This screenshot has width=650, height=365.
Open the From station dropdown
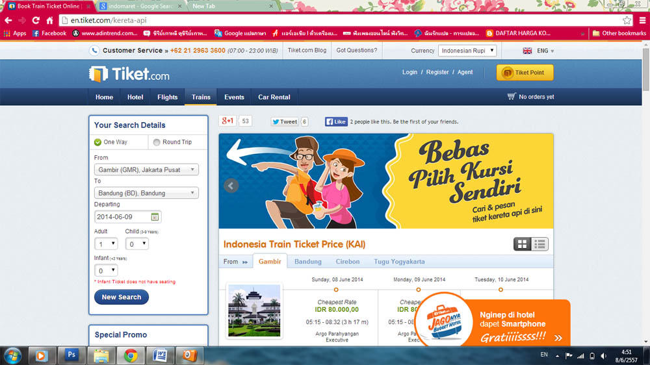tap(146, 170)
